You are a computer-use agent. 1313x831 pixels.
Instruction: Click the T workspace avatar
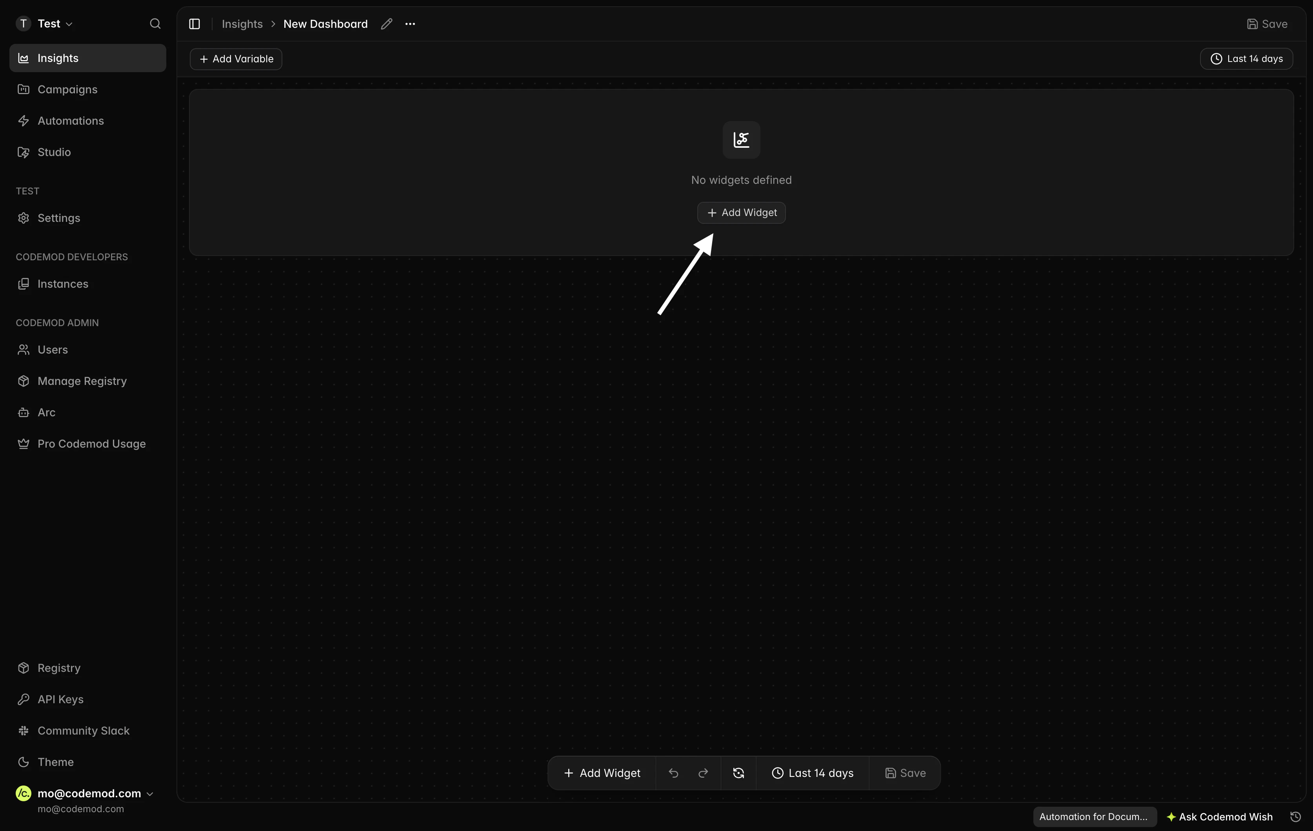pos(24,24)
